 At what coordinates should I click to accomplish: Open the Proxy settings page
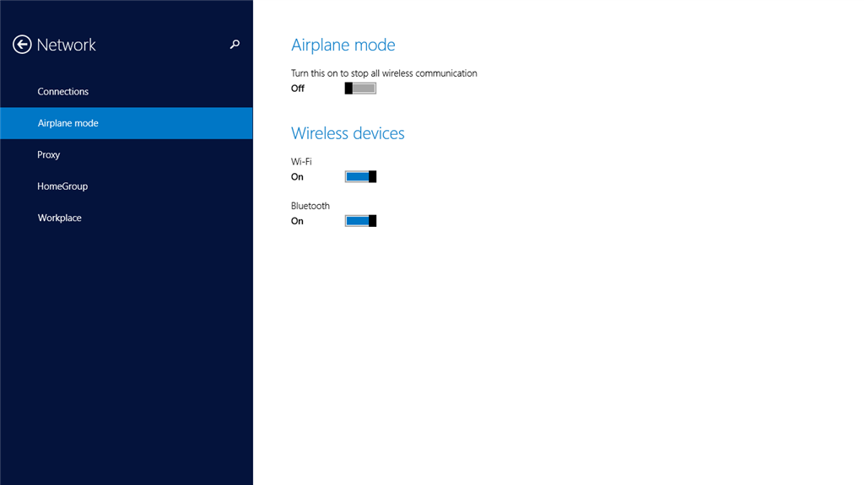[x=127, y=155]
